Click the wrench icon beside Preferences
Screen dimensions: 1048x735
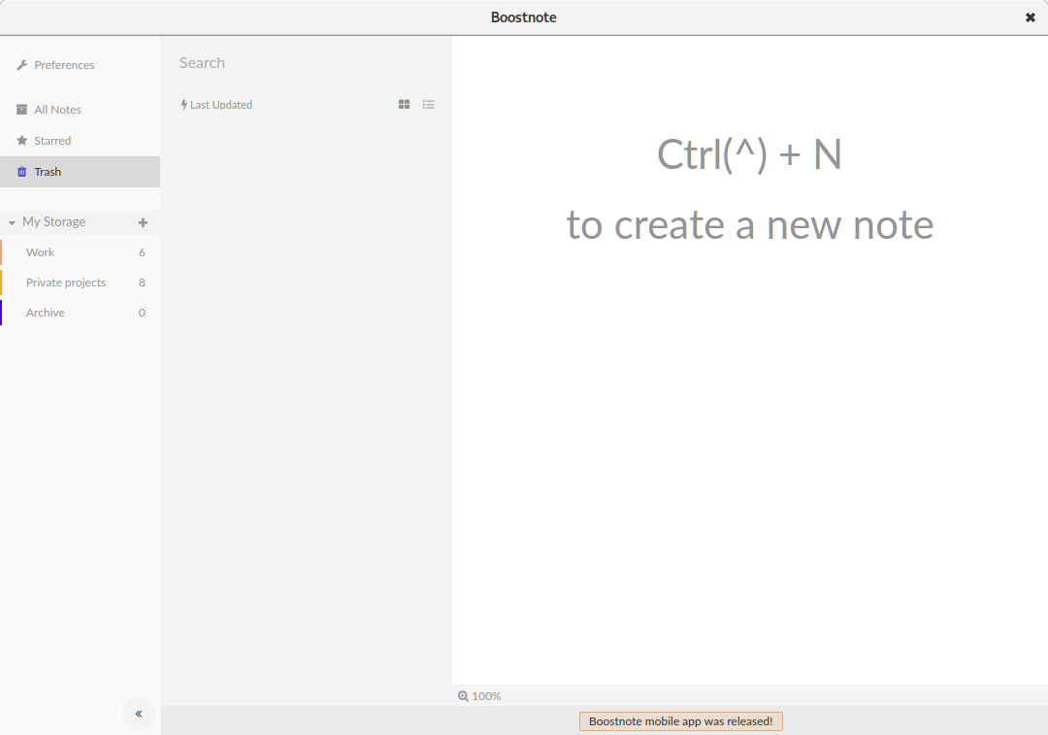pyautogui.click(x=22, y=65)
